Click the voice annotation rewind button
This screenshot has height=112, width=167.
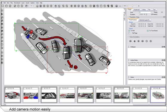pyautogui.click(x=131, y=41)
